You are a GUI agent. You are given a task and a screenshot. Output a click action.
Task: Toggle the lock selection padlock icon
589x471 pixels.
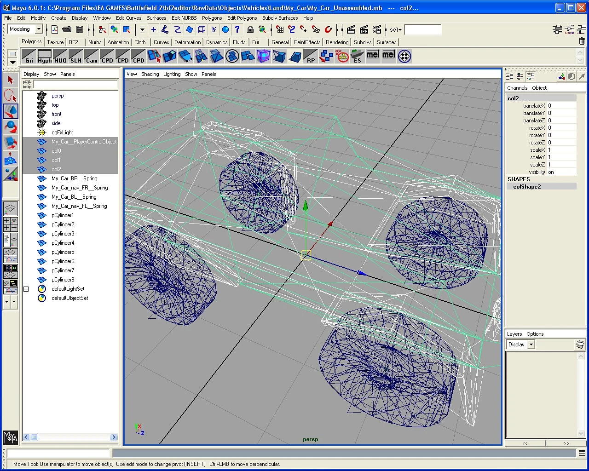(250, 29)
